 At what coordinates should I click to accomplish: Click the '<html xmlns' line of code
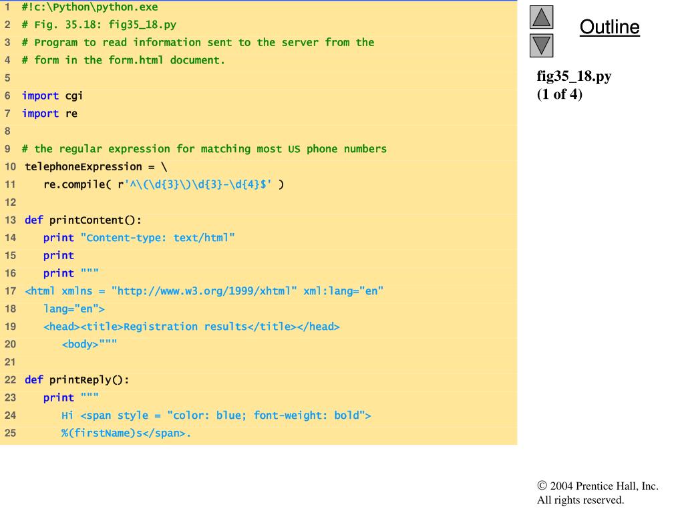(204, 291)
